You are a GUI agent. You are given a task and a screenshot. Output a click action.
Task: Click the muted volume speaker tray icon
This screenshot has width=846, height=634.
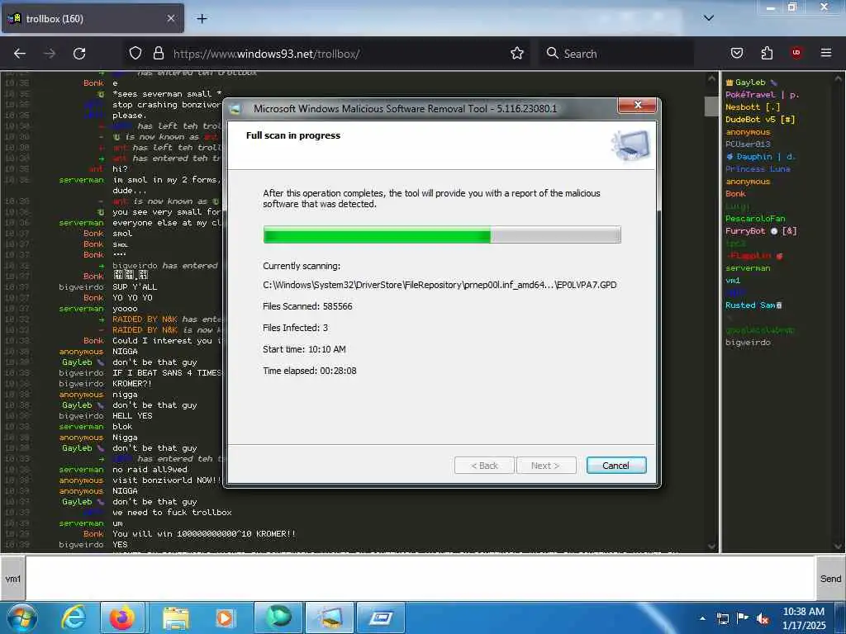coord(763,619)
